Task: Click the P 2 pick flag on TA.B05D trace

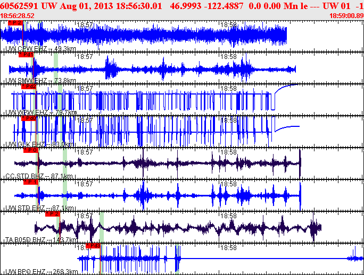Action: [53, 214]
